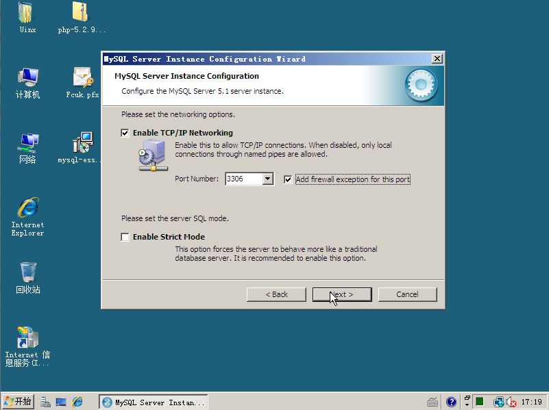Screen dimensions: 549x410
Task: Click the wizard gear logo icon
Action: click(421, 85)
